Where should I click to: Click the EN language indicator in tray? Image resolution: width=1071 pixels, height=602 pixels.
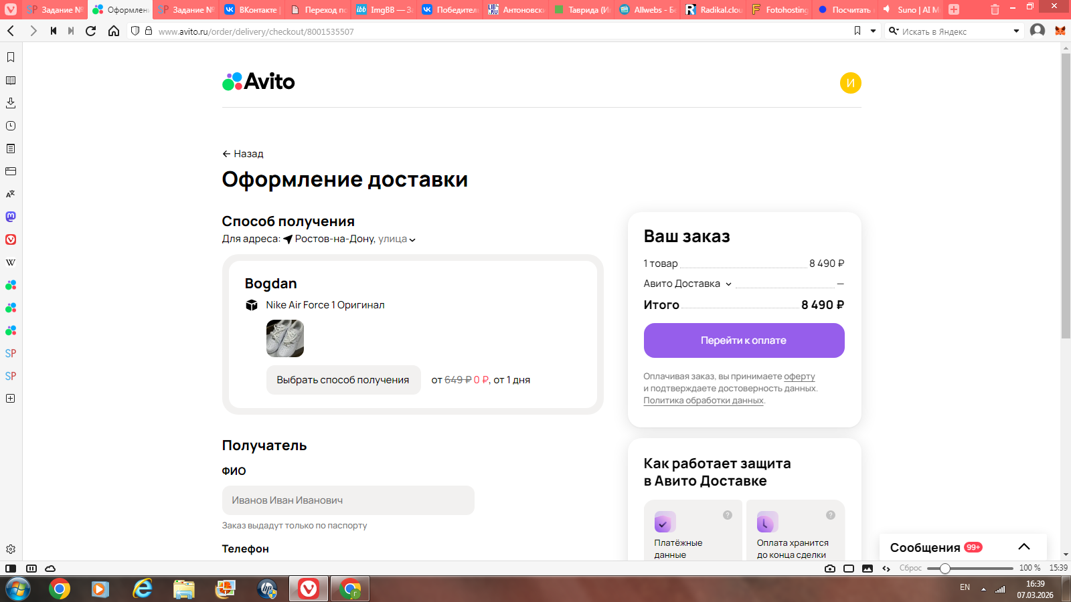pos(965,587)
